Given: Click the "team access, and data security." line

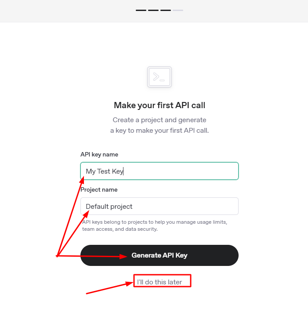Looking at the screenshot, I should [x=120, y=229].
